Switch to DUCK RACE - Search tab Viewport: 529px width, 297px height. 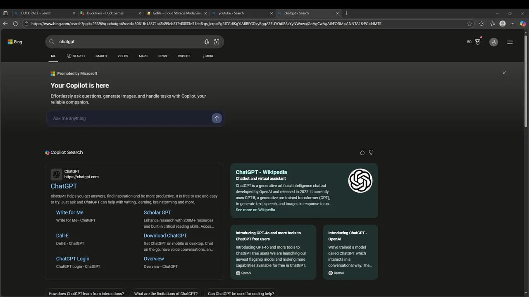click(x=45, y=13)
